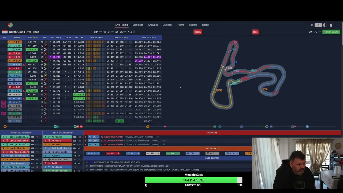The height and width of the screenshot is (193, 343).
Task: Click the Leader column header
Action: coord(68,38)
